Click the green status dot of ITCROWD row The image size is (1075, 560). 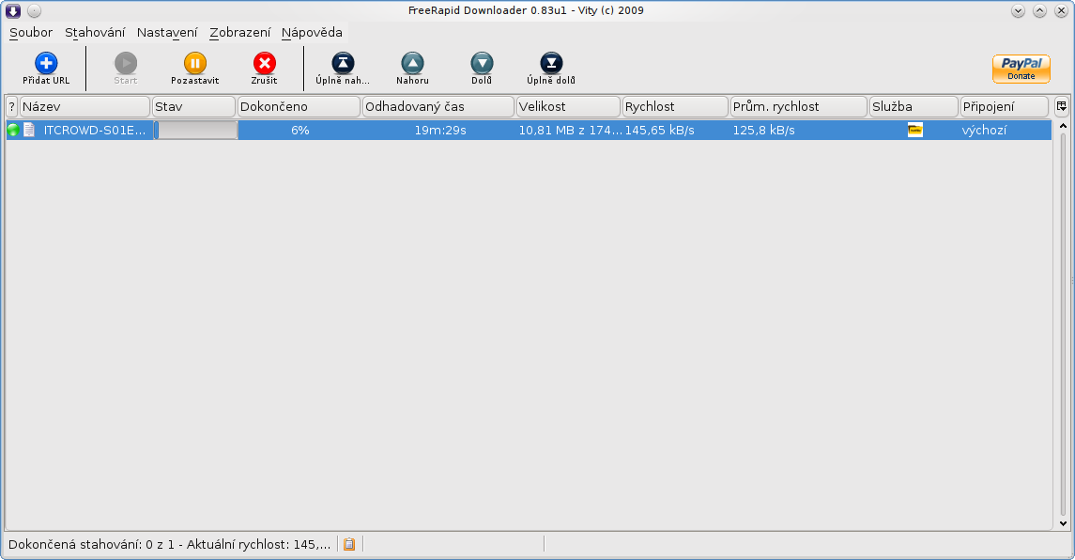[13, 130]
